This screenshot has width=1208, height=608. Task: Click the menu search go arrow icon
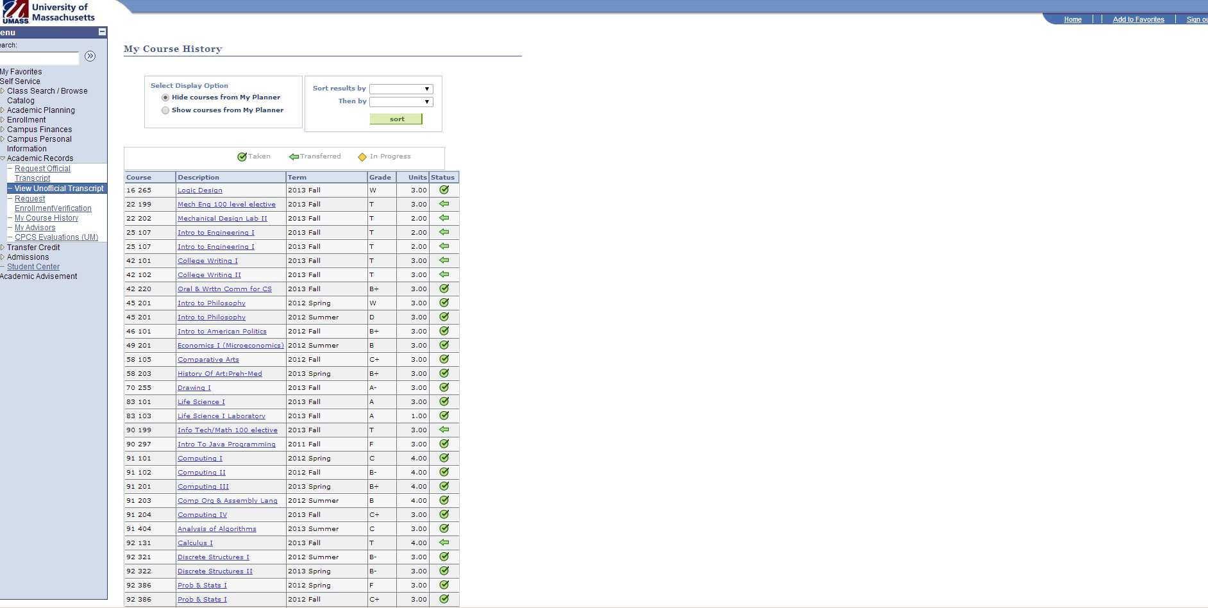[90, 56]
